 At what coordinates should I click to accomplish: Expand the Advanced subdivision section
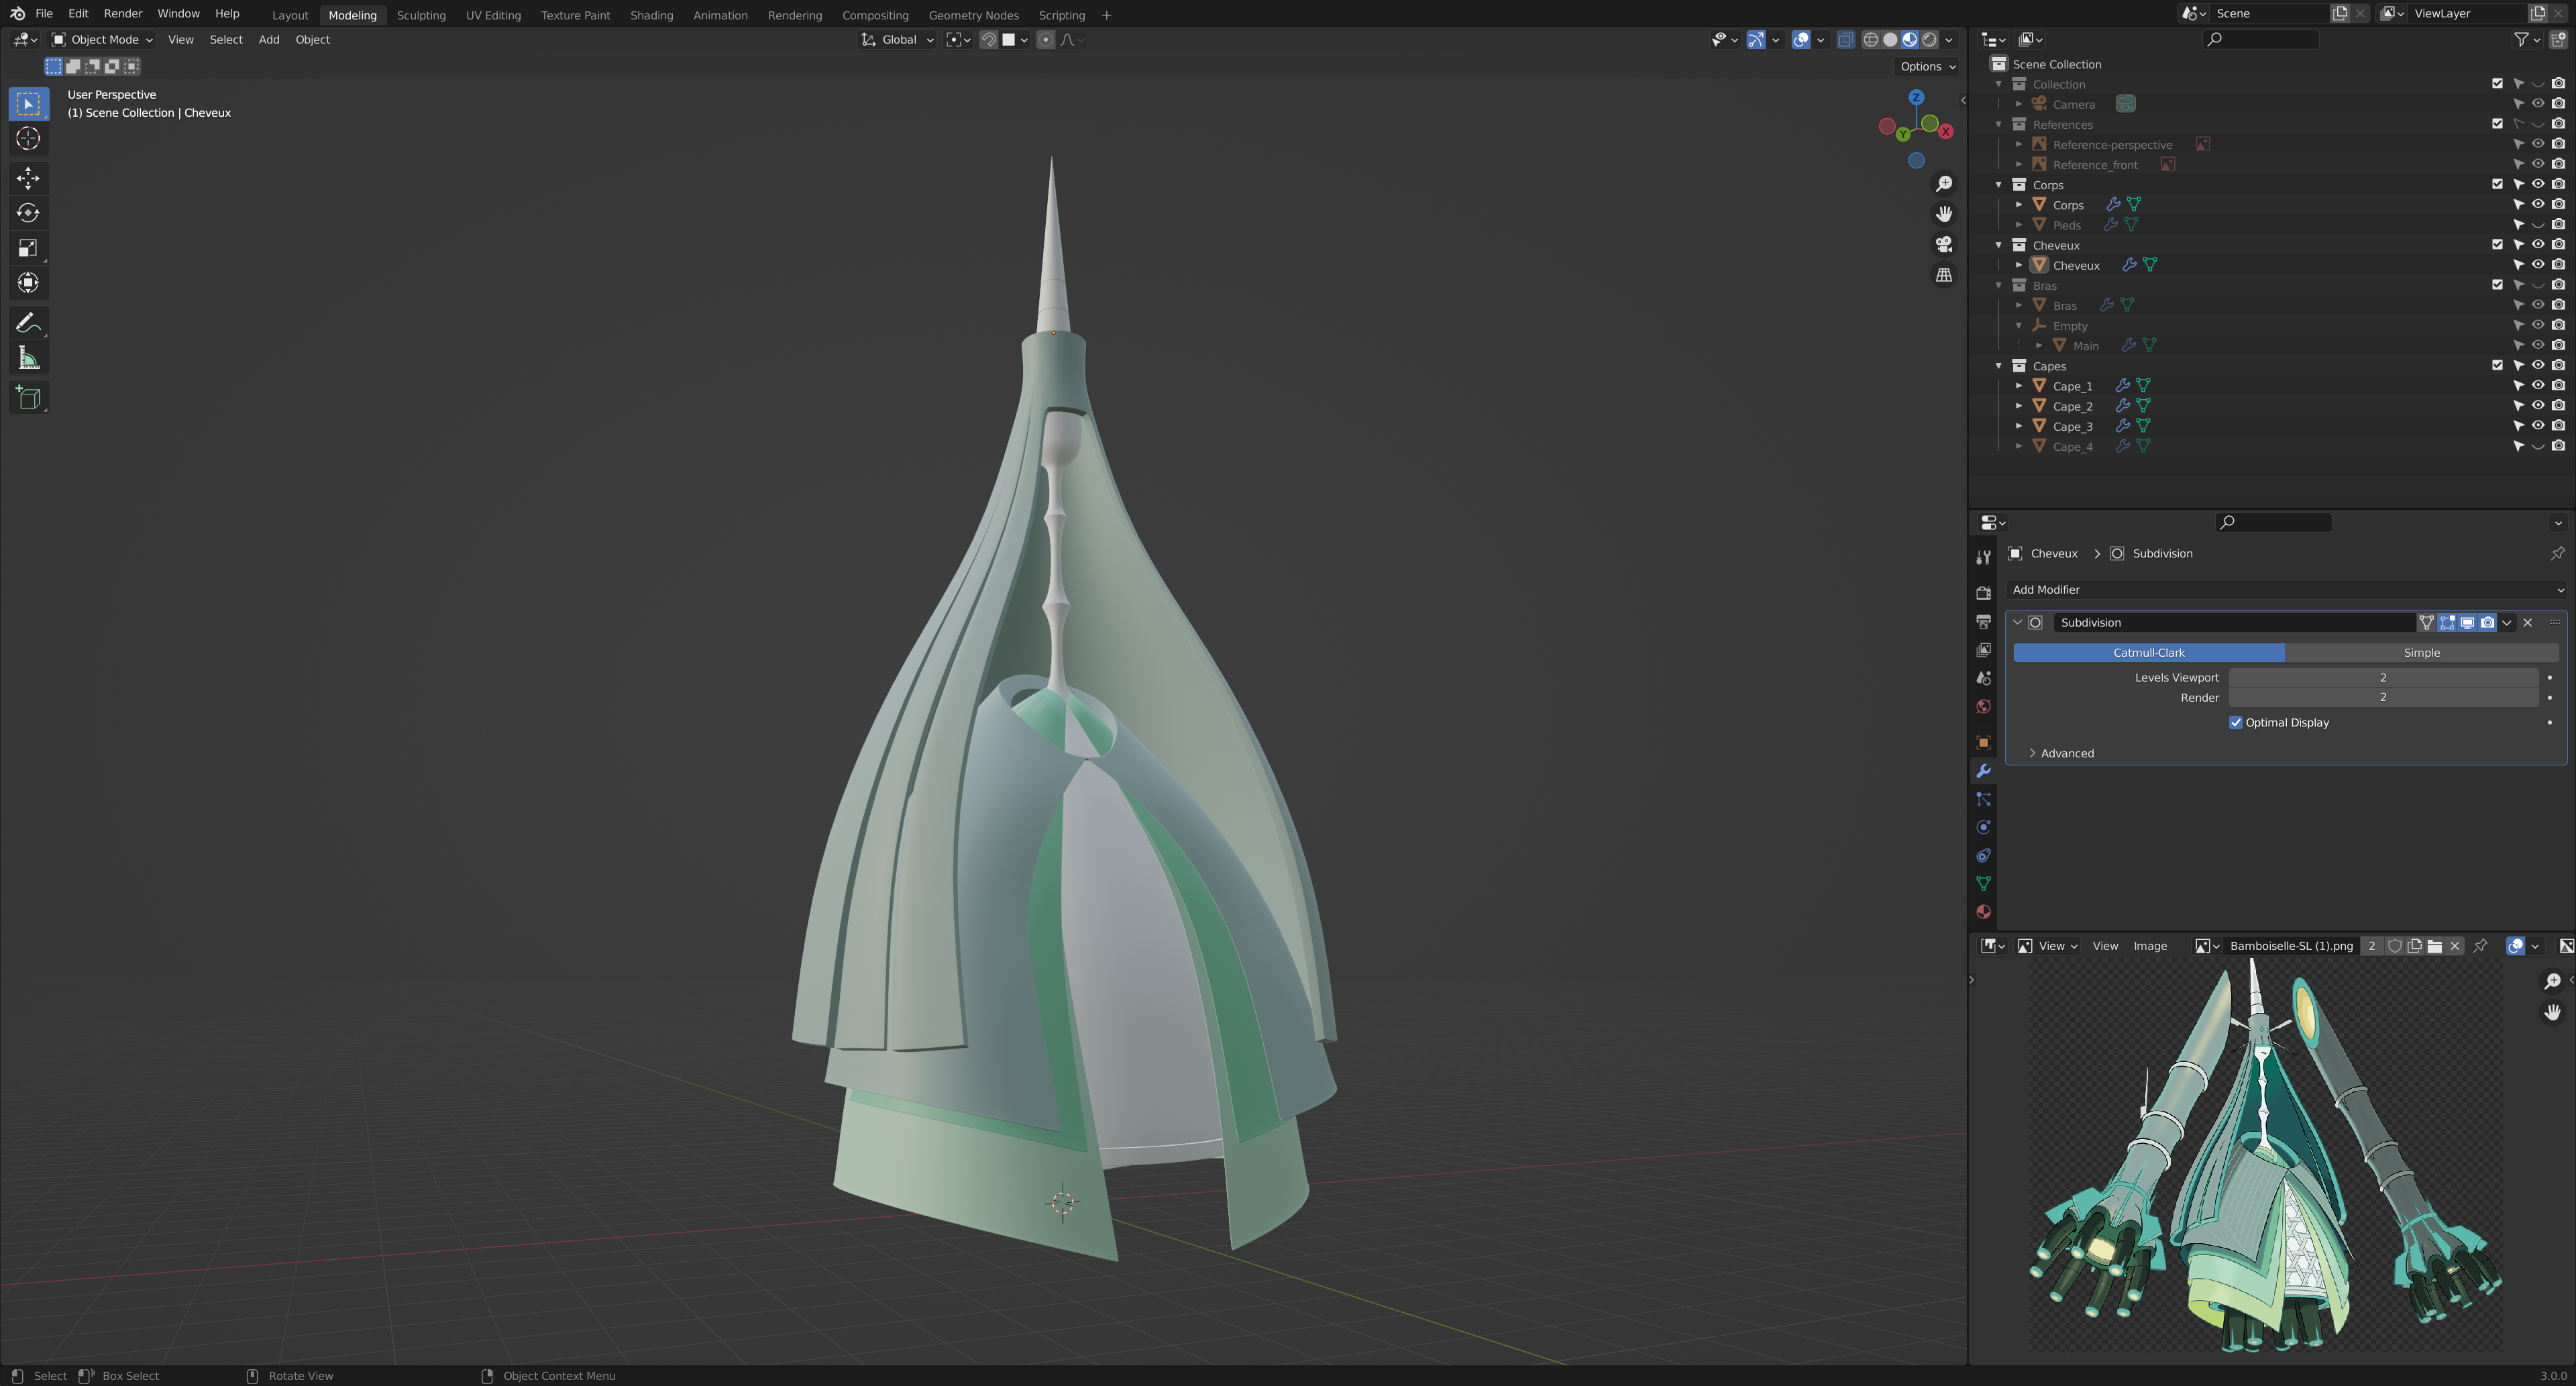(x=2066, y=754)
